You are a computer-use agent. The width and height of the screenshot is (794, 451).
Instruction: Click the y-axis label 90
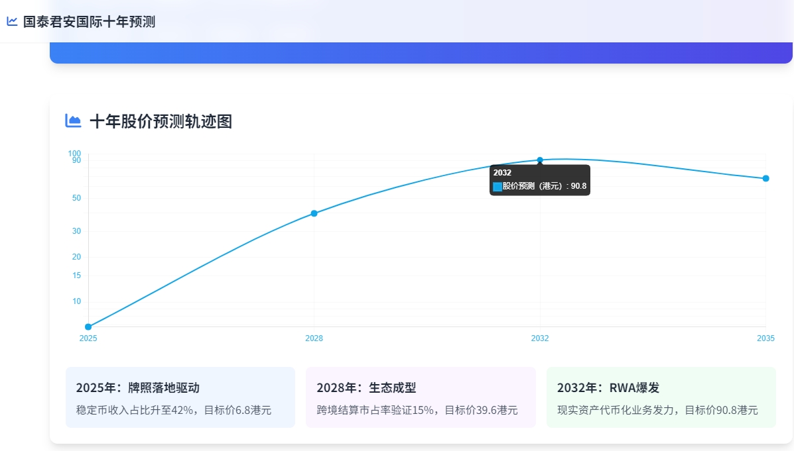coord(76,160)
